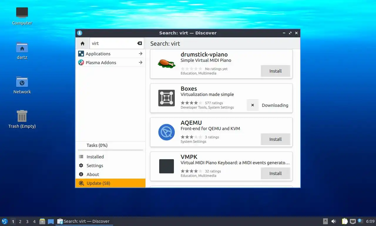Go to the Discover home page

tap(83, 43)
